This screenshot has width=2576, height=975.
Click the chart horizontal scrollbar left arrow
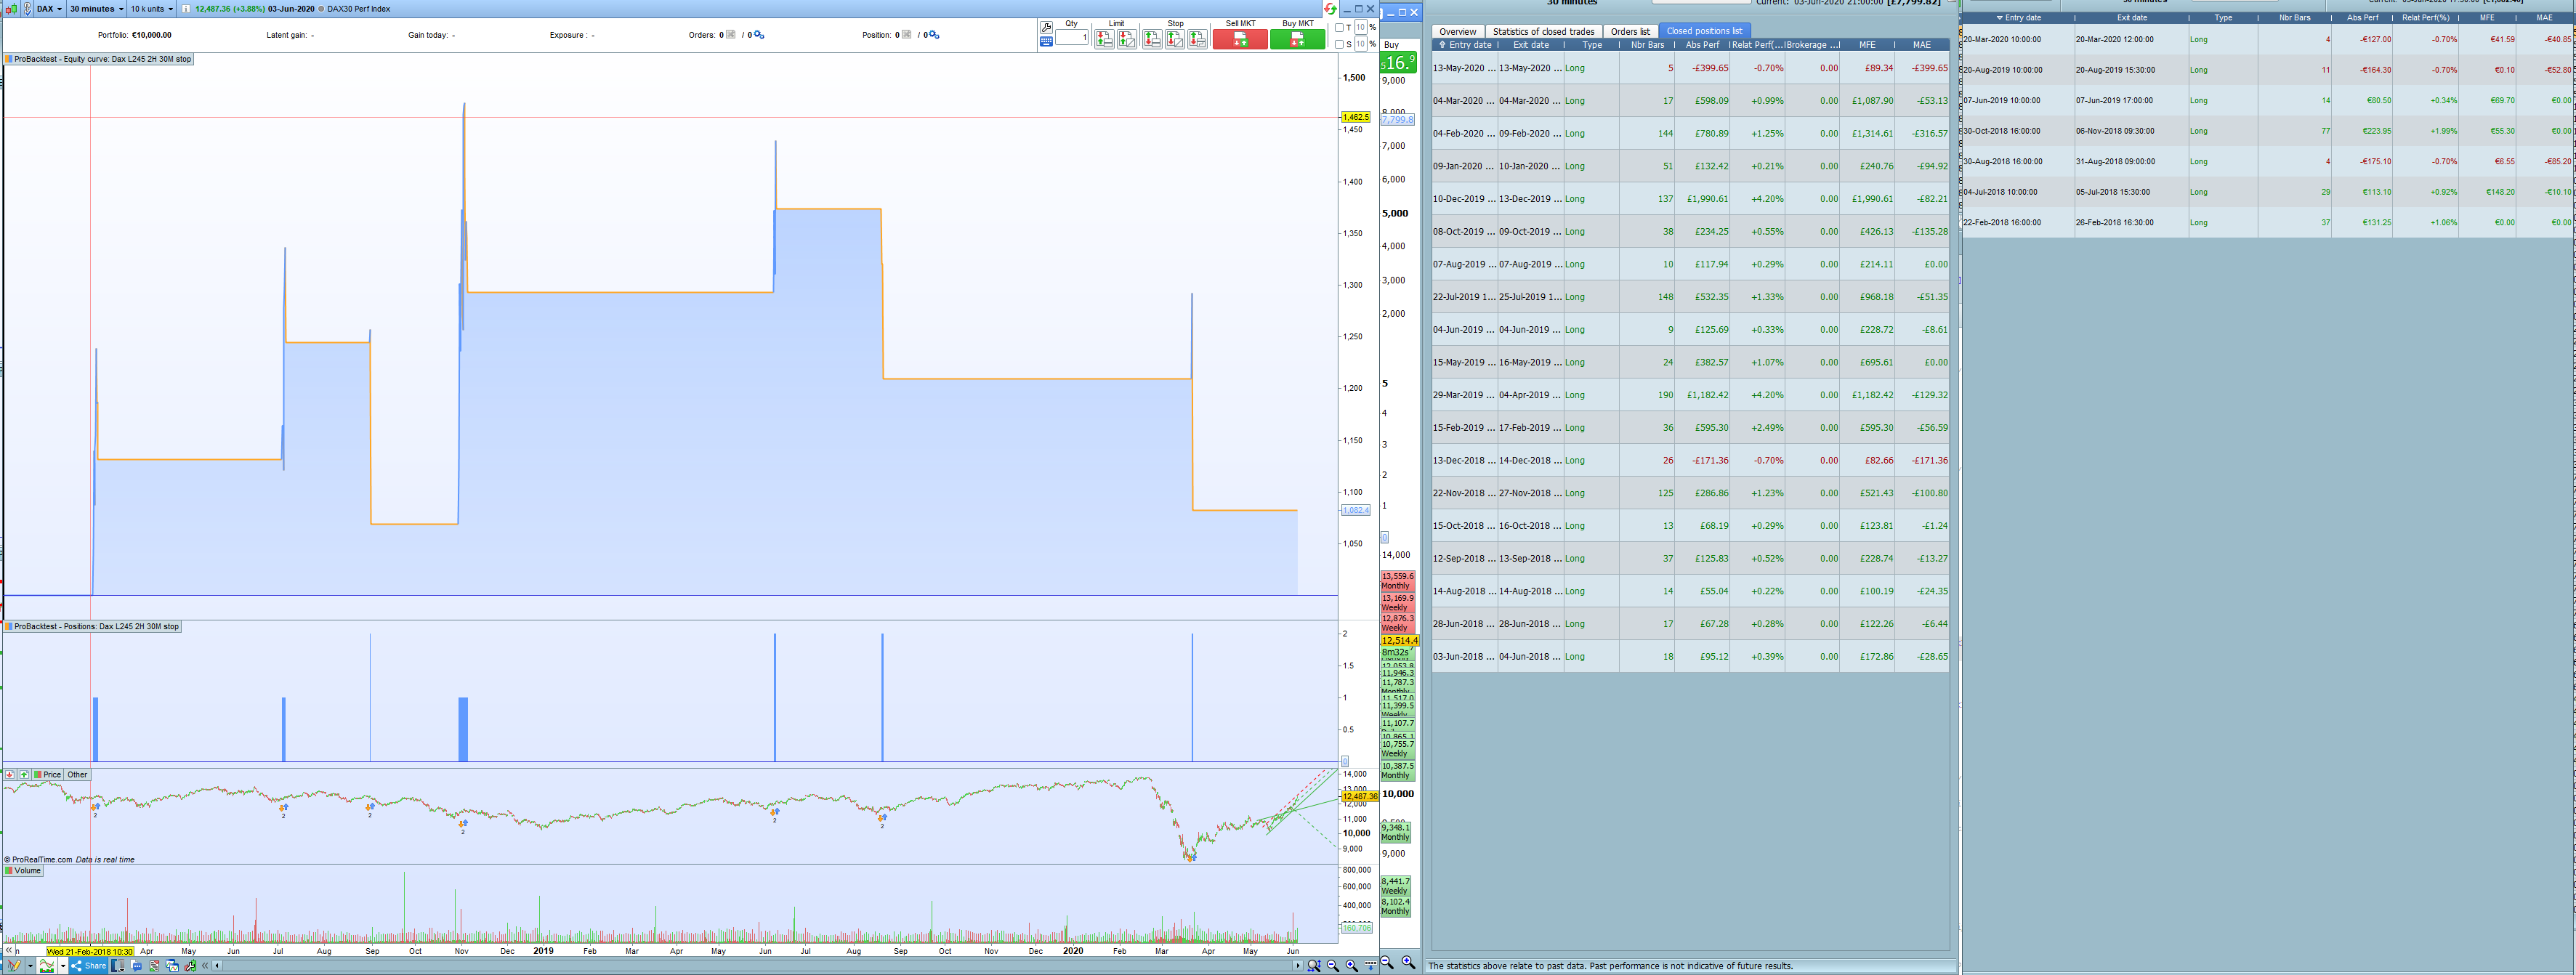point(217,966)
